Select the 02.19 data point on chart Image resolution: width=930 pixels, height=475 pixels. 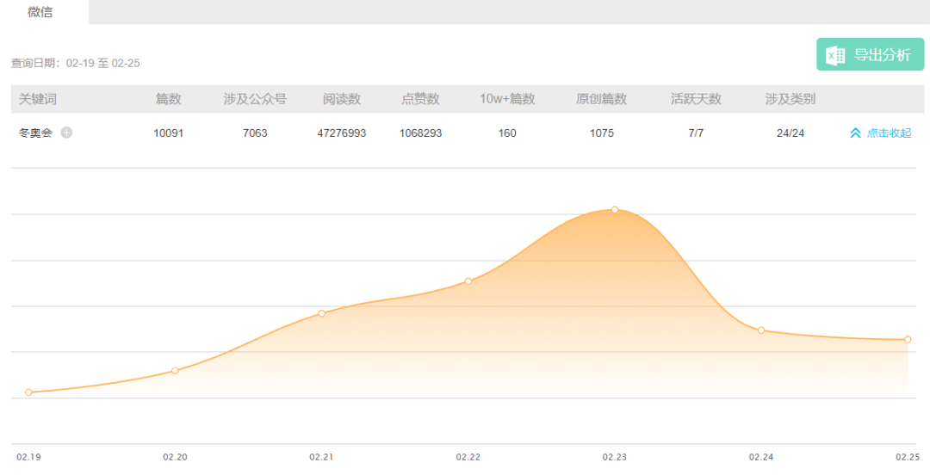[28, 392]
